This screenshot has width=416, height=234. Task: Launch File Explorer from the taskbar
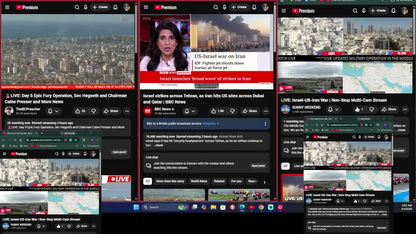[x=213, y=207]
